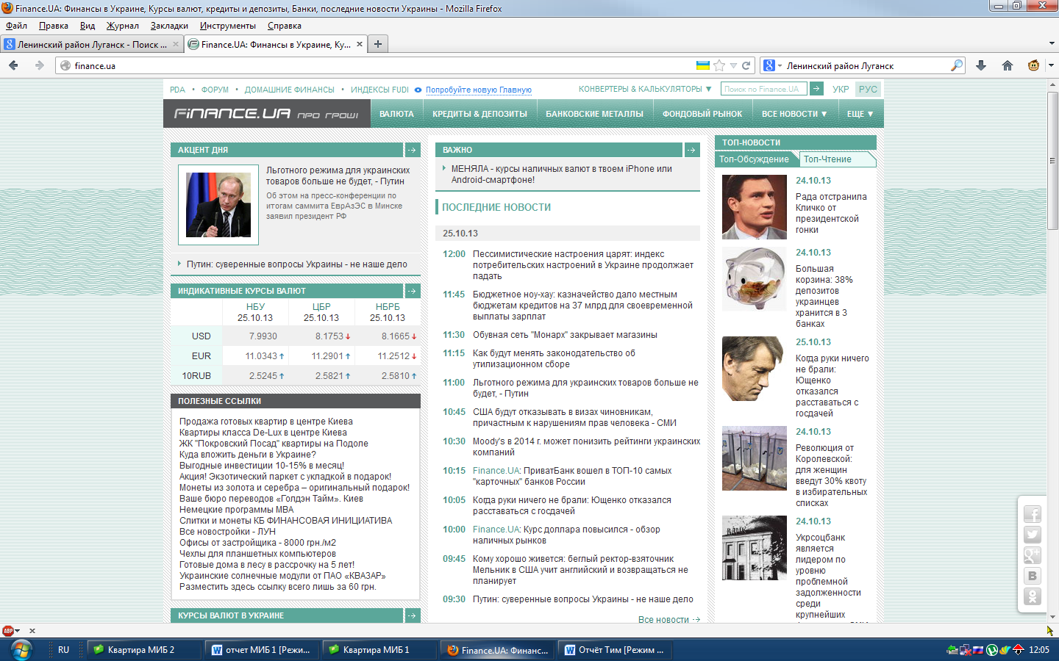The height and width of the screenshot is (661, 1059).
Task: Open Курсы валют в Украине arrow button
Action: [x=412, y=615]
